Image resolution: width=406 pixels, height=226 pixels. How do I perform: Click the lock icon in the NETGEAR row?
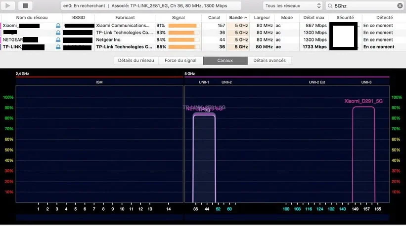click(58, 40)
